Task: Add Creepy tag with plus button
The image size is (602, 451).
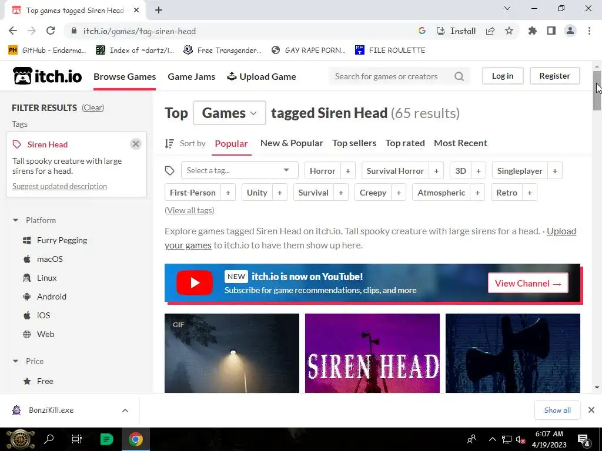Action: click(x=399, y=193)
